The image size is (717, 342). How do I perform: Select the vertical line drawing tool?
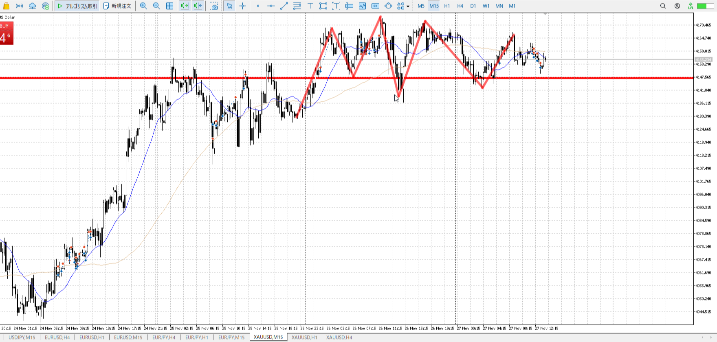258,6
